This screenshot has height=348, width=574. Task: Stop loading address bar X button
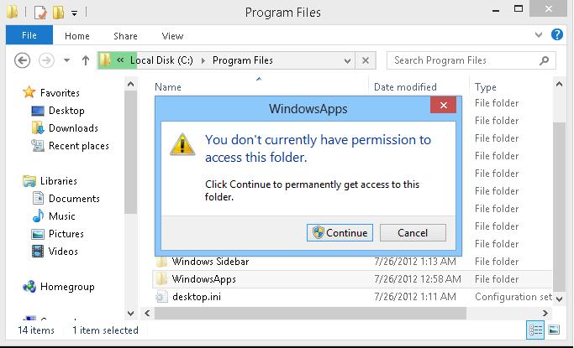(x=366, y=60)
